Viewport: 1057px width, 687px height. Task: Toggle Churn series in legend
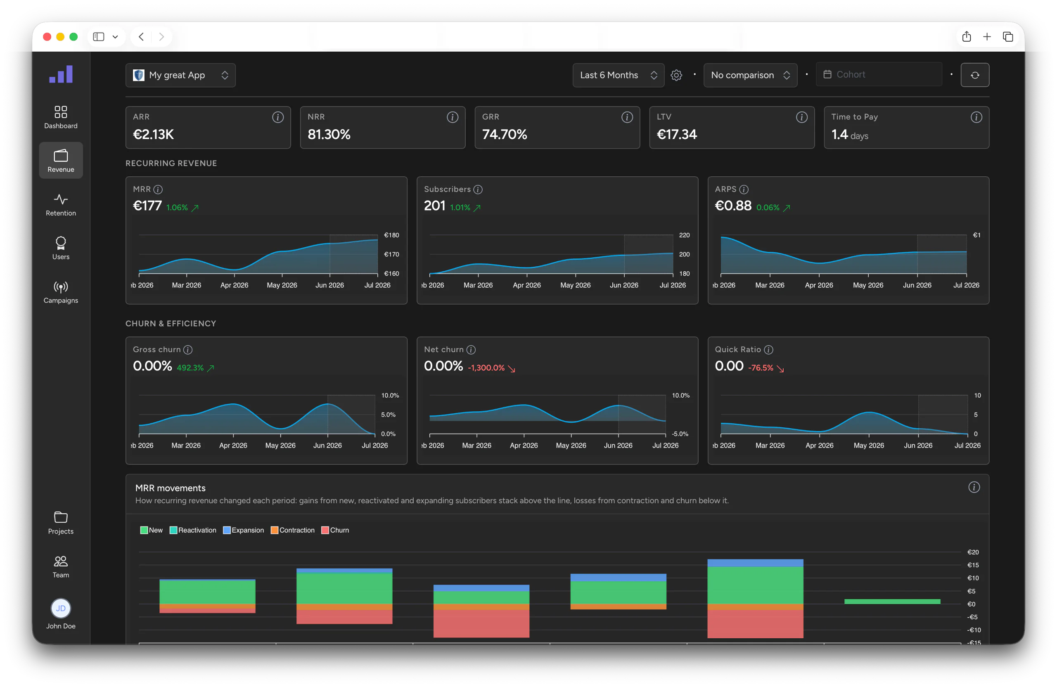pyautogui.click(x=335, y=530)
